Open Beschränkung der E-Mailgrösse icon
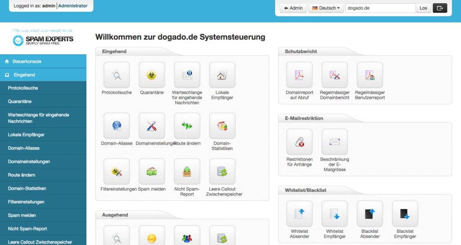Screen dimensions: 461x245 click(x=334, y=142)
